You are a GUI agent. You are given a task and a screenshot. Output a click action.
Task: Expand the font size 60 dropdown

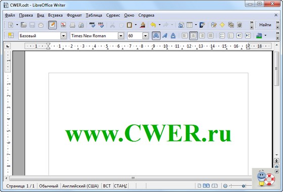146,36
